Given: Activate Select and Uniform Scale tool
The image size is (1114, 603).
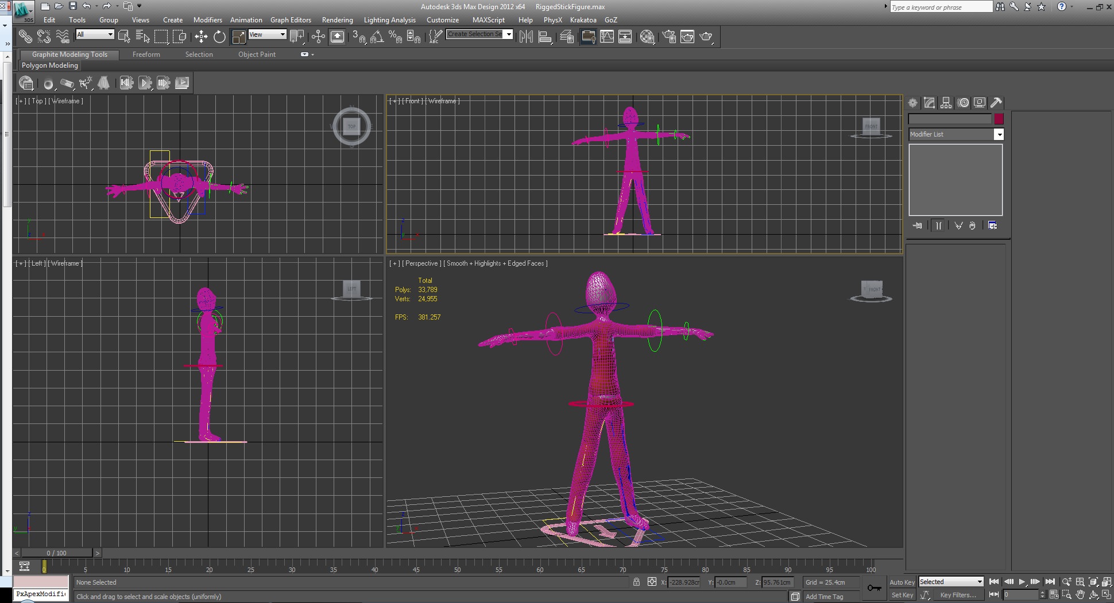Looking at the screenshot, I should 238,37.
